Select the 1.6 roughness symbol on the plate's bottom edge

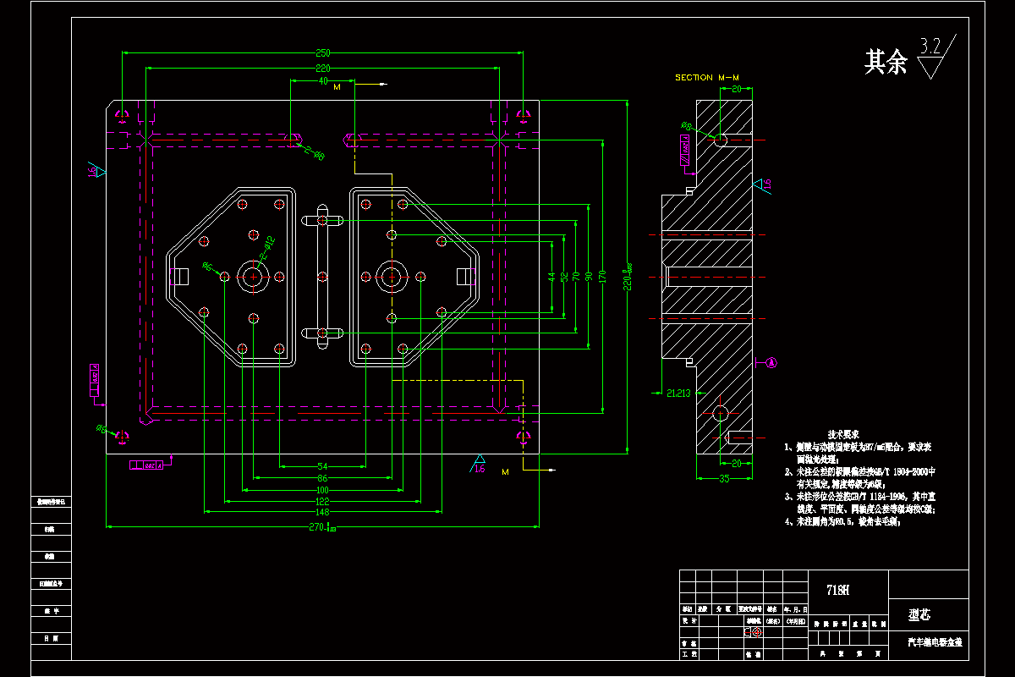coord(478,465)
